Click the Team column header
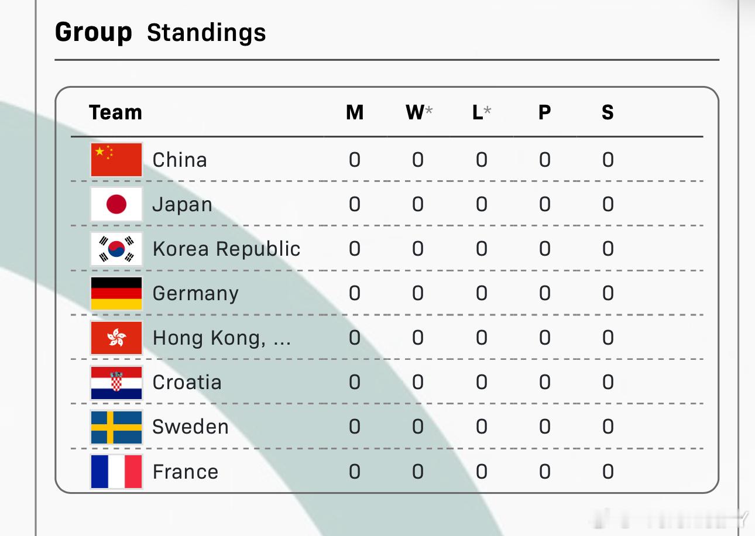This screenshot has width=755, height=536. (116, 112)
